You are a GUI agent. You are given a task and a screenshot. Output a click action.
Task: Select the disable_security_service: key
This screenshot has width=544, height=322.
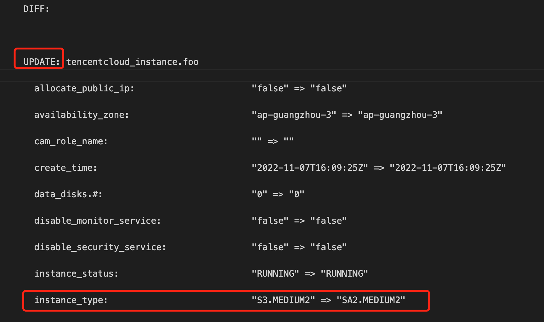[x=100, y=247]
